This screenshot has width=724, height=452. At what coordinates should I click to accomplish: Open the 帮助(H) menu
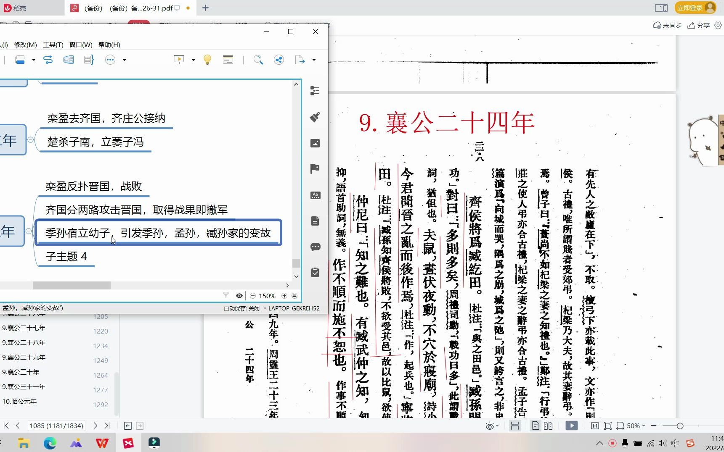click(x=109, y=45)
